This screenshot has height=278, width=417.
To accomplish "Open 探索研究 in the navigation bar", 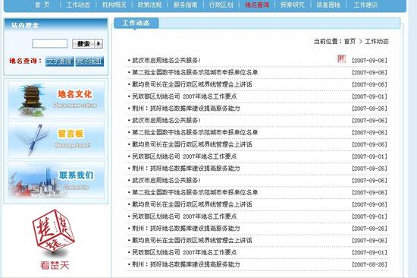I will coord(293,5).
